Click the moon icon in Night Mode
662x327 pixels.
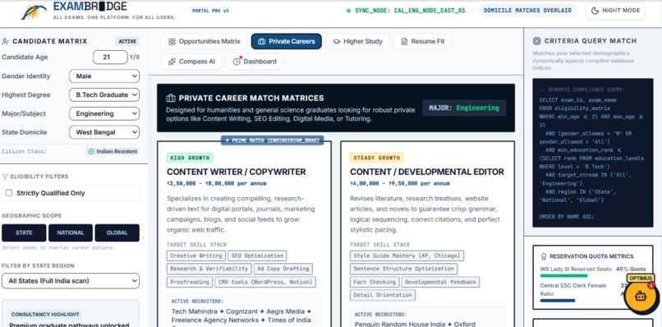click(x=595, y=11)
